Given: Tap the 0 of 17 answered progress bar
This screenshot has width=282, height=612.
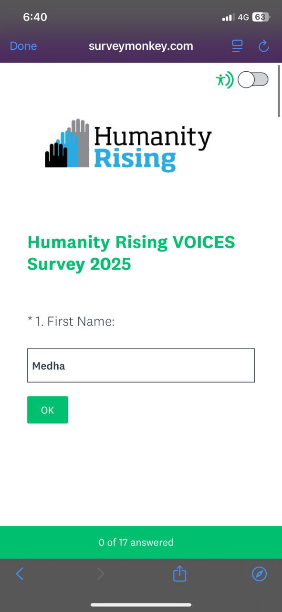Looking at the screenshot, I should point(141,542).
